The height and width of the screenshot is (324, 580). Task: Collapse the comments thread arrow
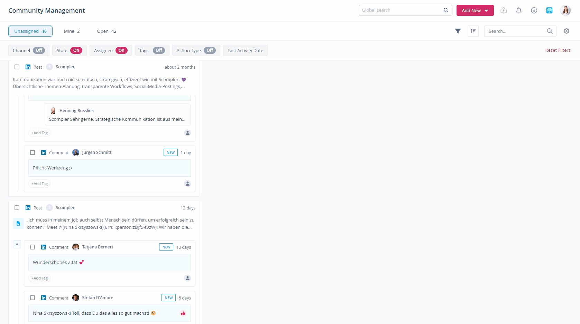(x=17, y=244)
